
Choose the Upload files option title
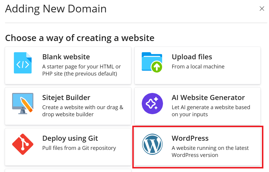click(192, 57)
